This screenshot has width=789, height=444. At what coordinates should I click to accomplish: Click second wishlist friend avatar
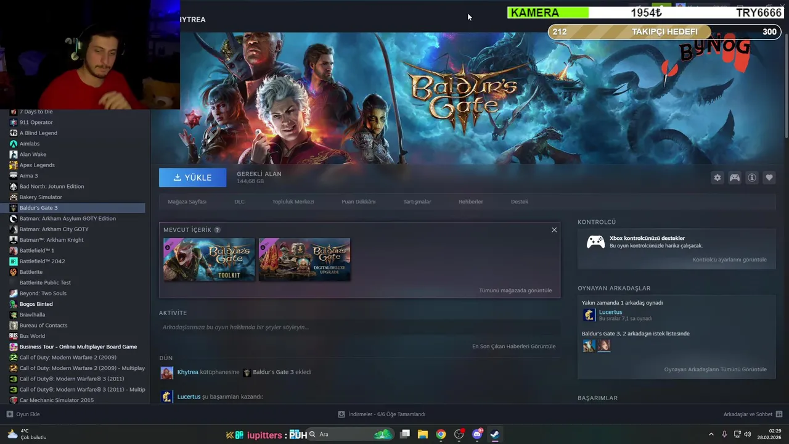pyautogui.click(x=604, y=345)
